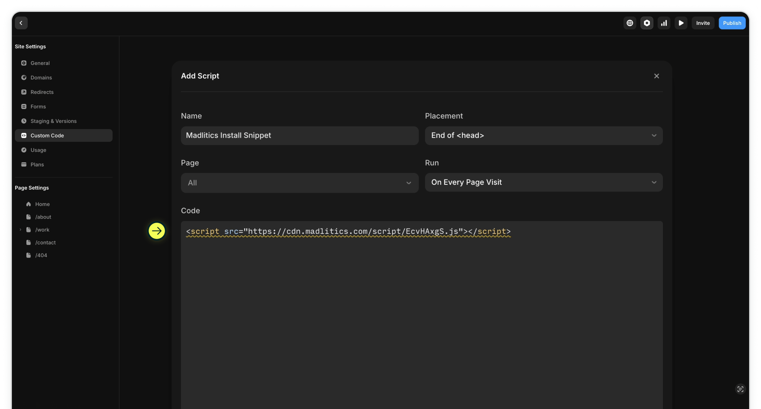
Task: Click the Publish button
Action: coord(732,23)
